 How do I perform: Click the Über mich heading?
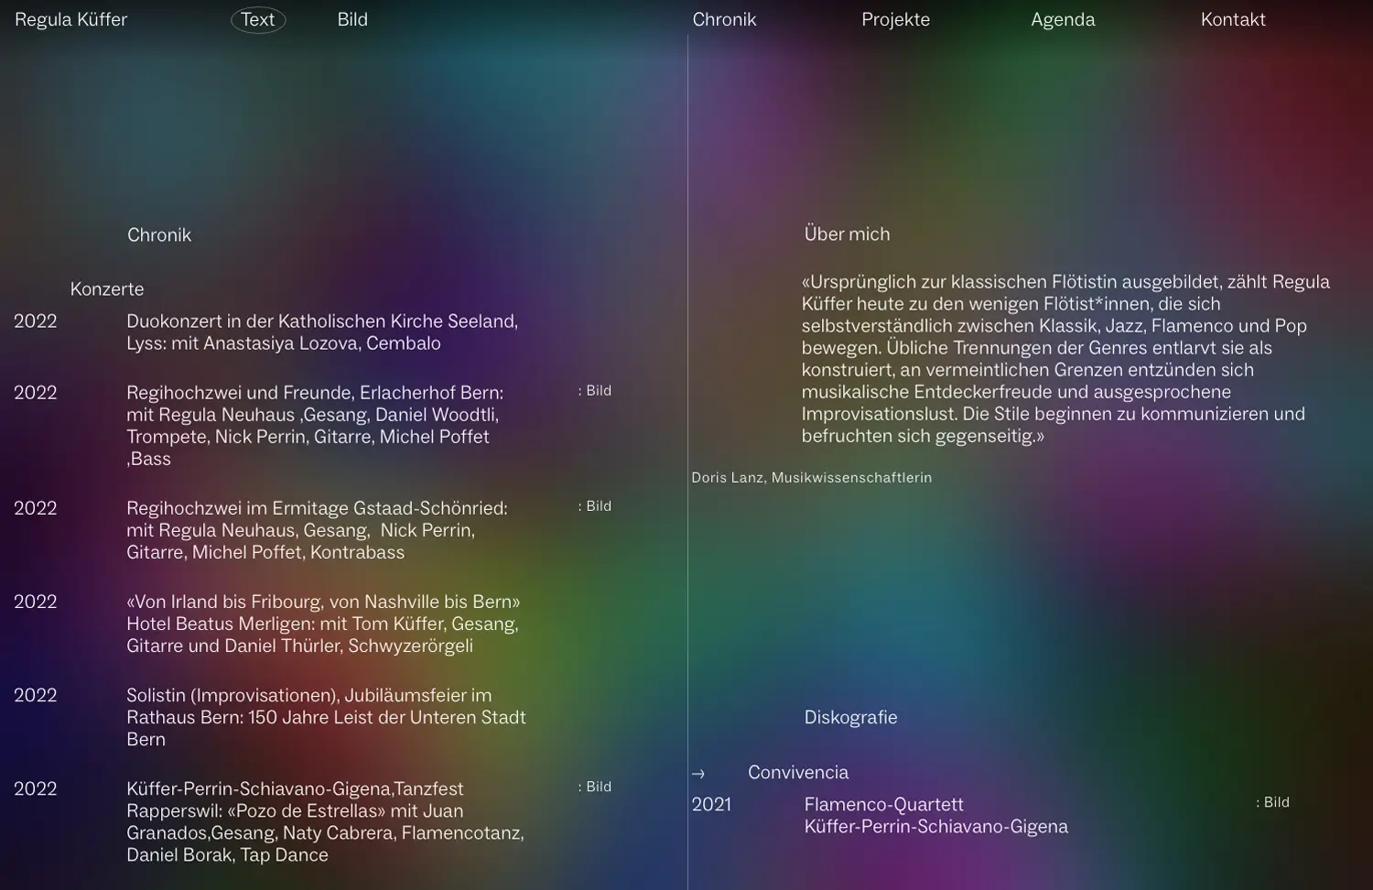[847, 234]
